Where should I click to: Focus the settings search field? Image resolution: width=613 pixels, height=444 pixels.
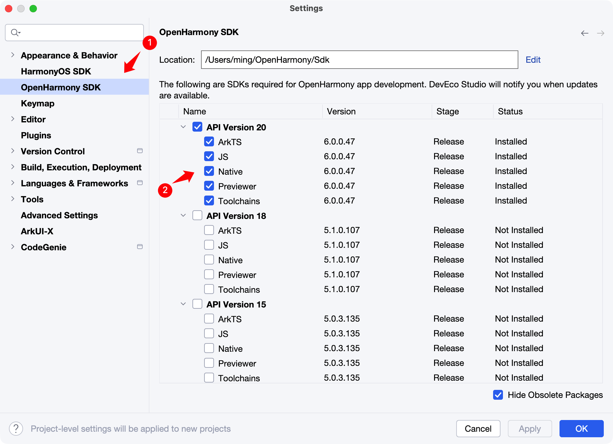coord(74,33)
